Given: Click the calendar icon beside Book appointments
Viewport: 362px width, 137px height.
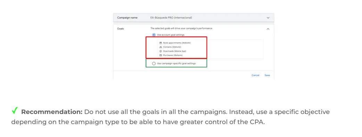Looking at the screenshot, I should [161, 43].
